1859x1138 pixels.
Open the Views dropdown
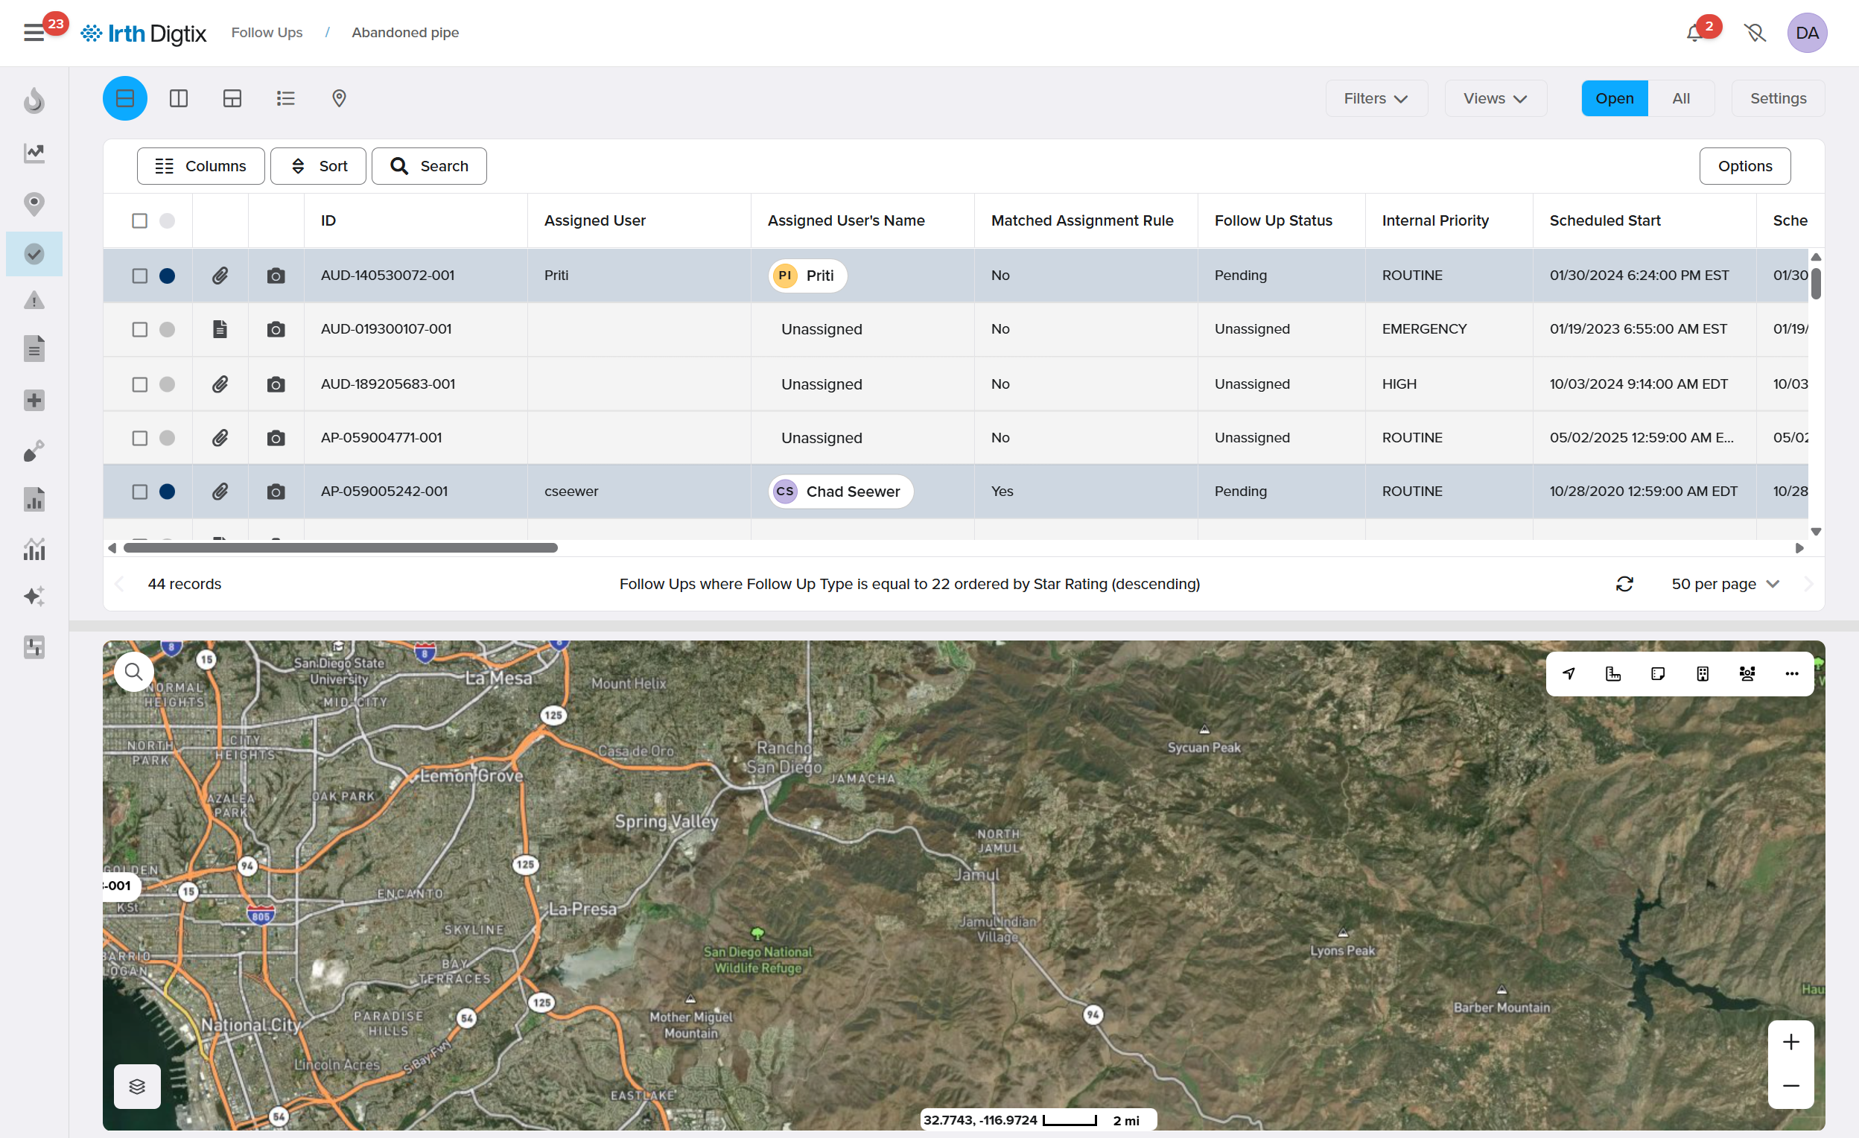[1495, 98]
